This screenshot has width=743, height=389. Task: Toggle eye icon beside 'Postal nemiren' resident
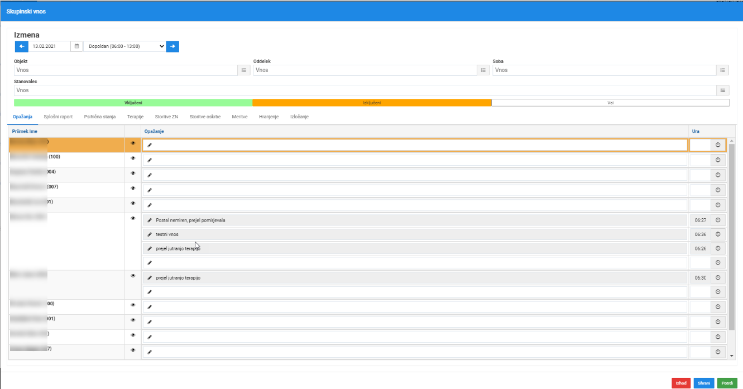133,218
